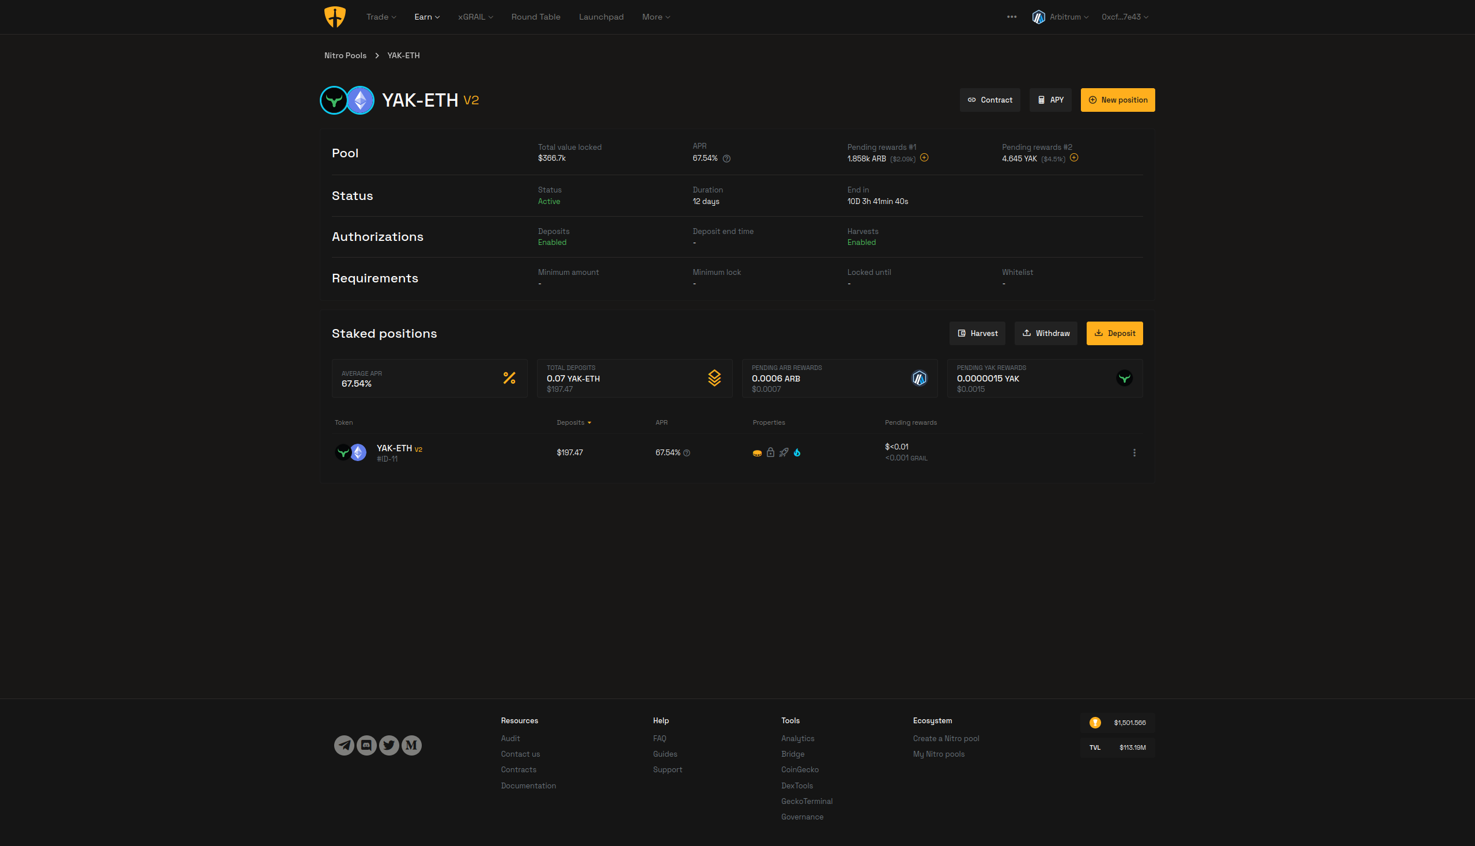Expand the More menu

[656, 17]
